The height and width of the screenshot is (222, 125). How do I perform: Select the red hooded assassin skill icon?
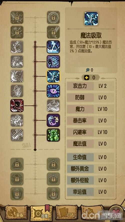click(17, 106)
